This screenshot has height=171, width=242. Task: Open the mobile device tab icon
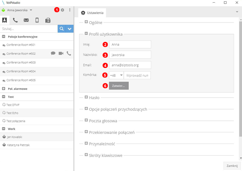click(37, 20)
